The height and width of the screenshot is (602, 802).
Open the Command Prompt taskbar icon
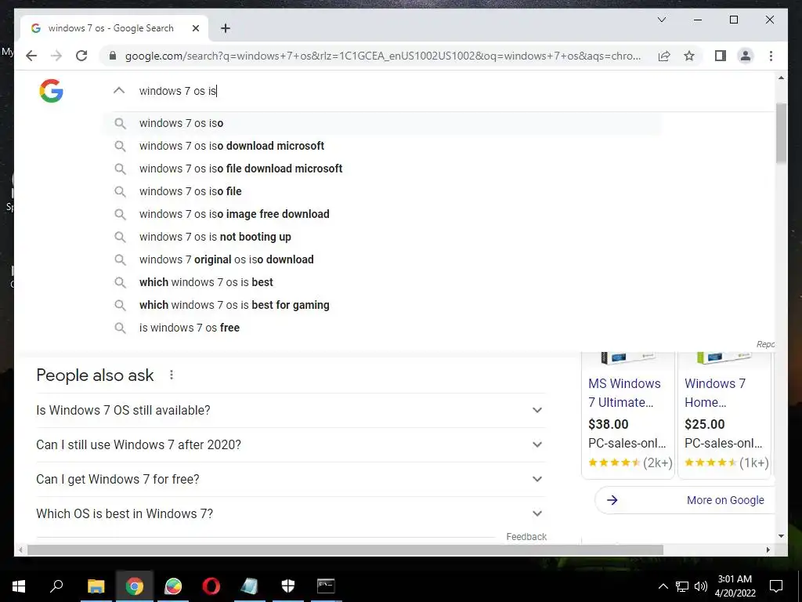(x=326, y=586)
